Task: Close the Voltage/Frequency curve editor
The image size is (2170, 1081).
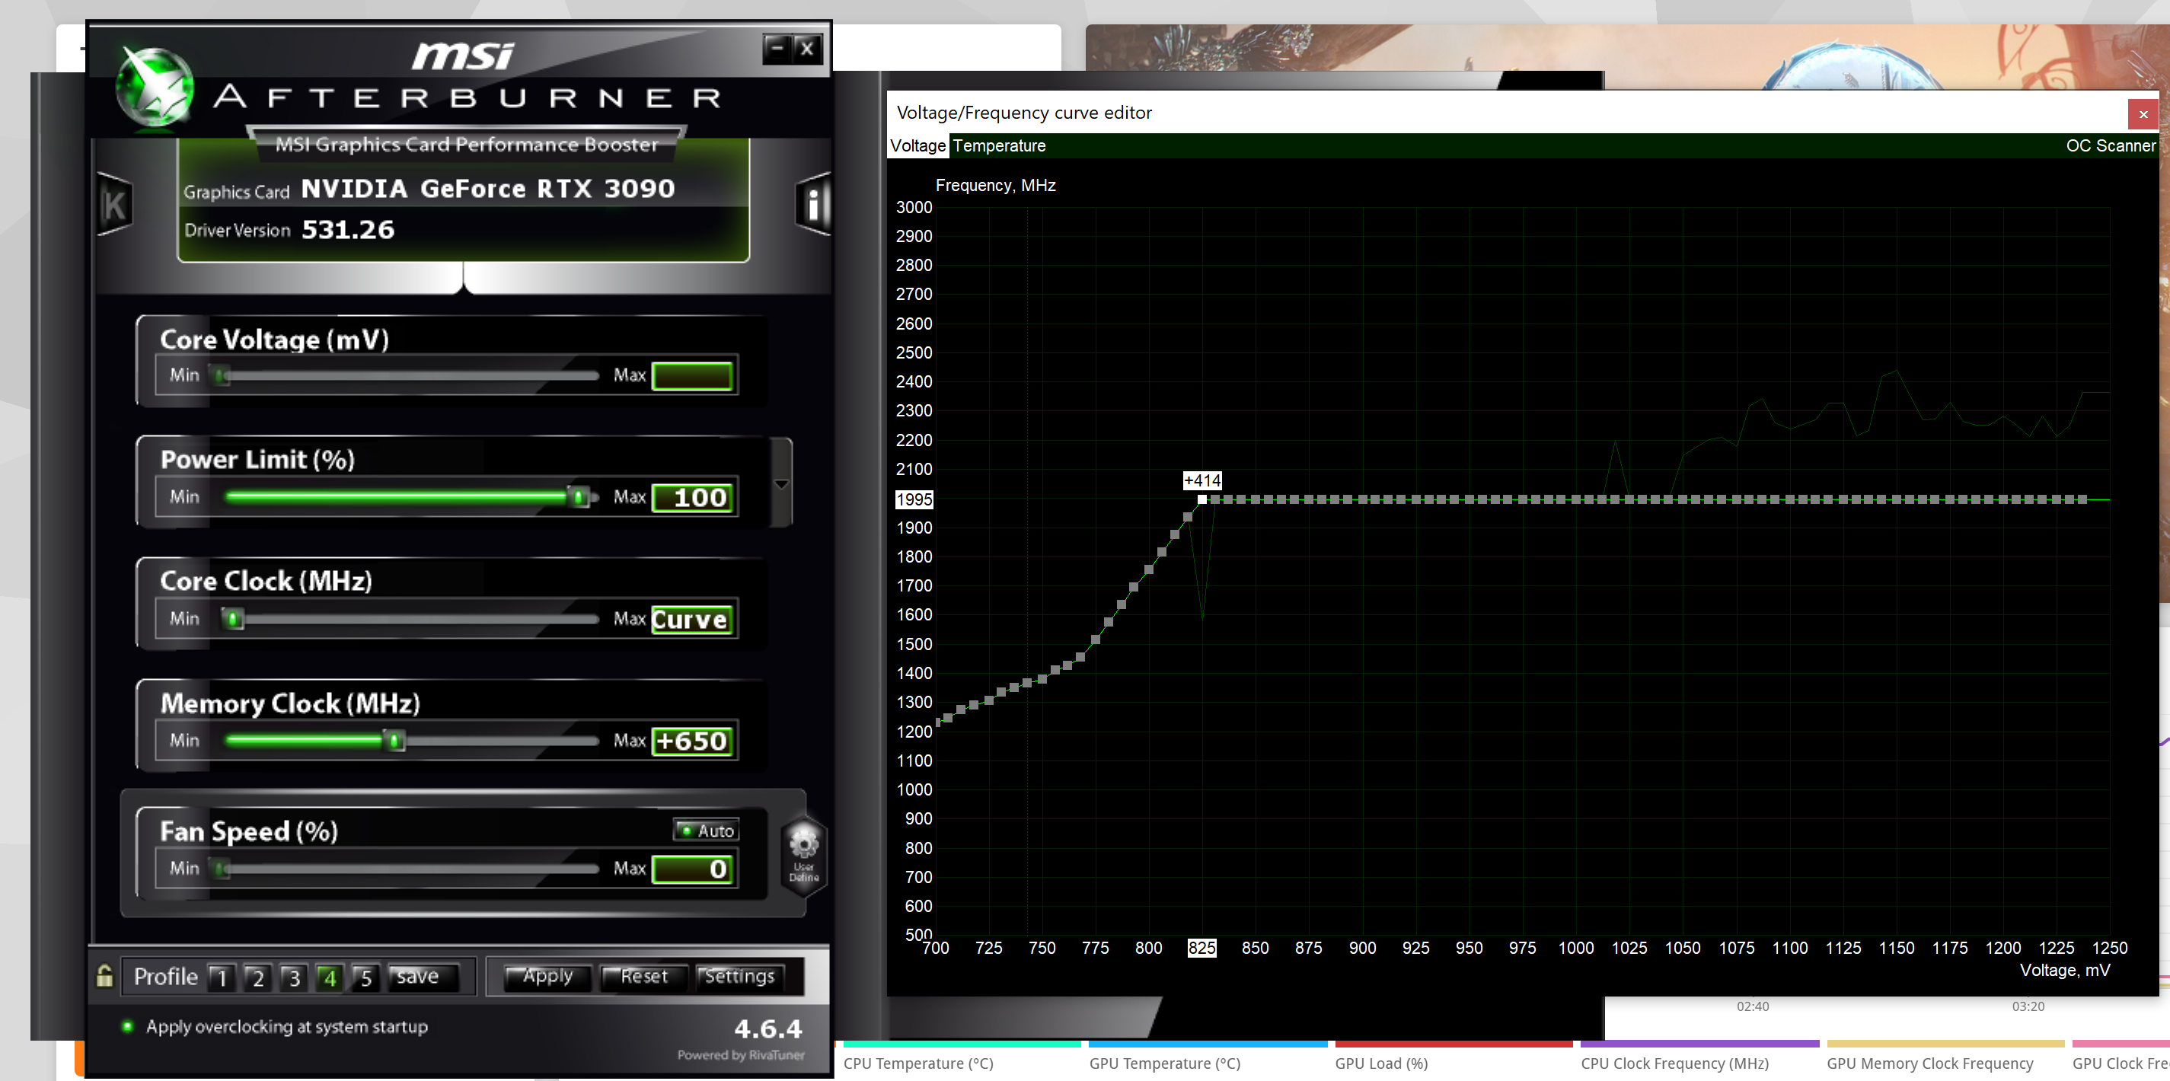Action: pos(2142,113)
